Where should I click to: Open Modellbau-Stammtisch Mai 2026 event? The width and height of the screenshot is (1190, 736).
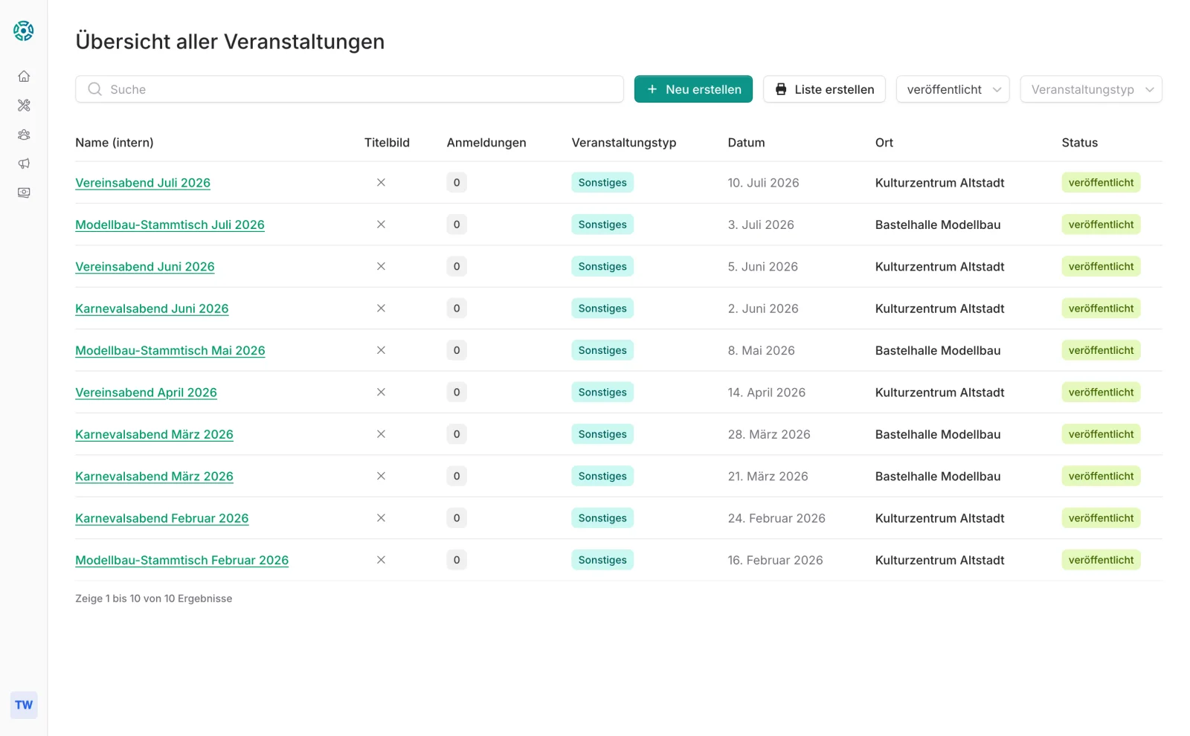click(170, 351)
